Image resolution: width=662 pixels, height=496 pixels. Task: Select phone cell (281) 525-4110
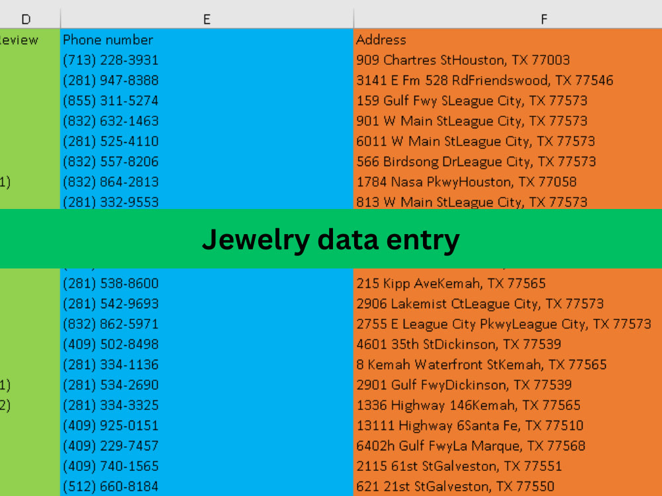pyautogui.click(x=207, y=142)
